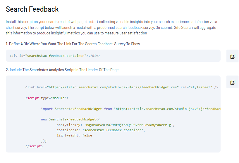Click the link tag keyword in code
The image size is (239, 163).
31,87
